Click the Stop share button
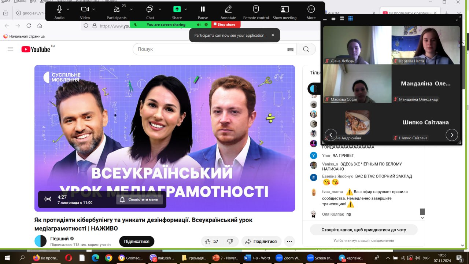469x264 pixels. coord(226,25)
